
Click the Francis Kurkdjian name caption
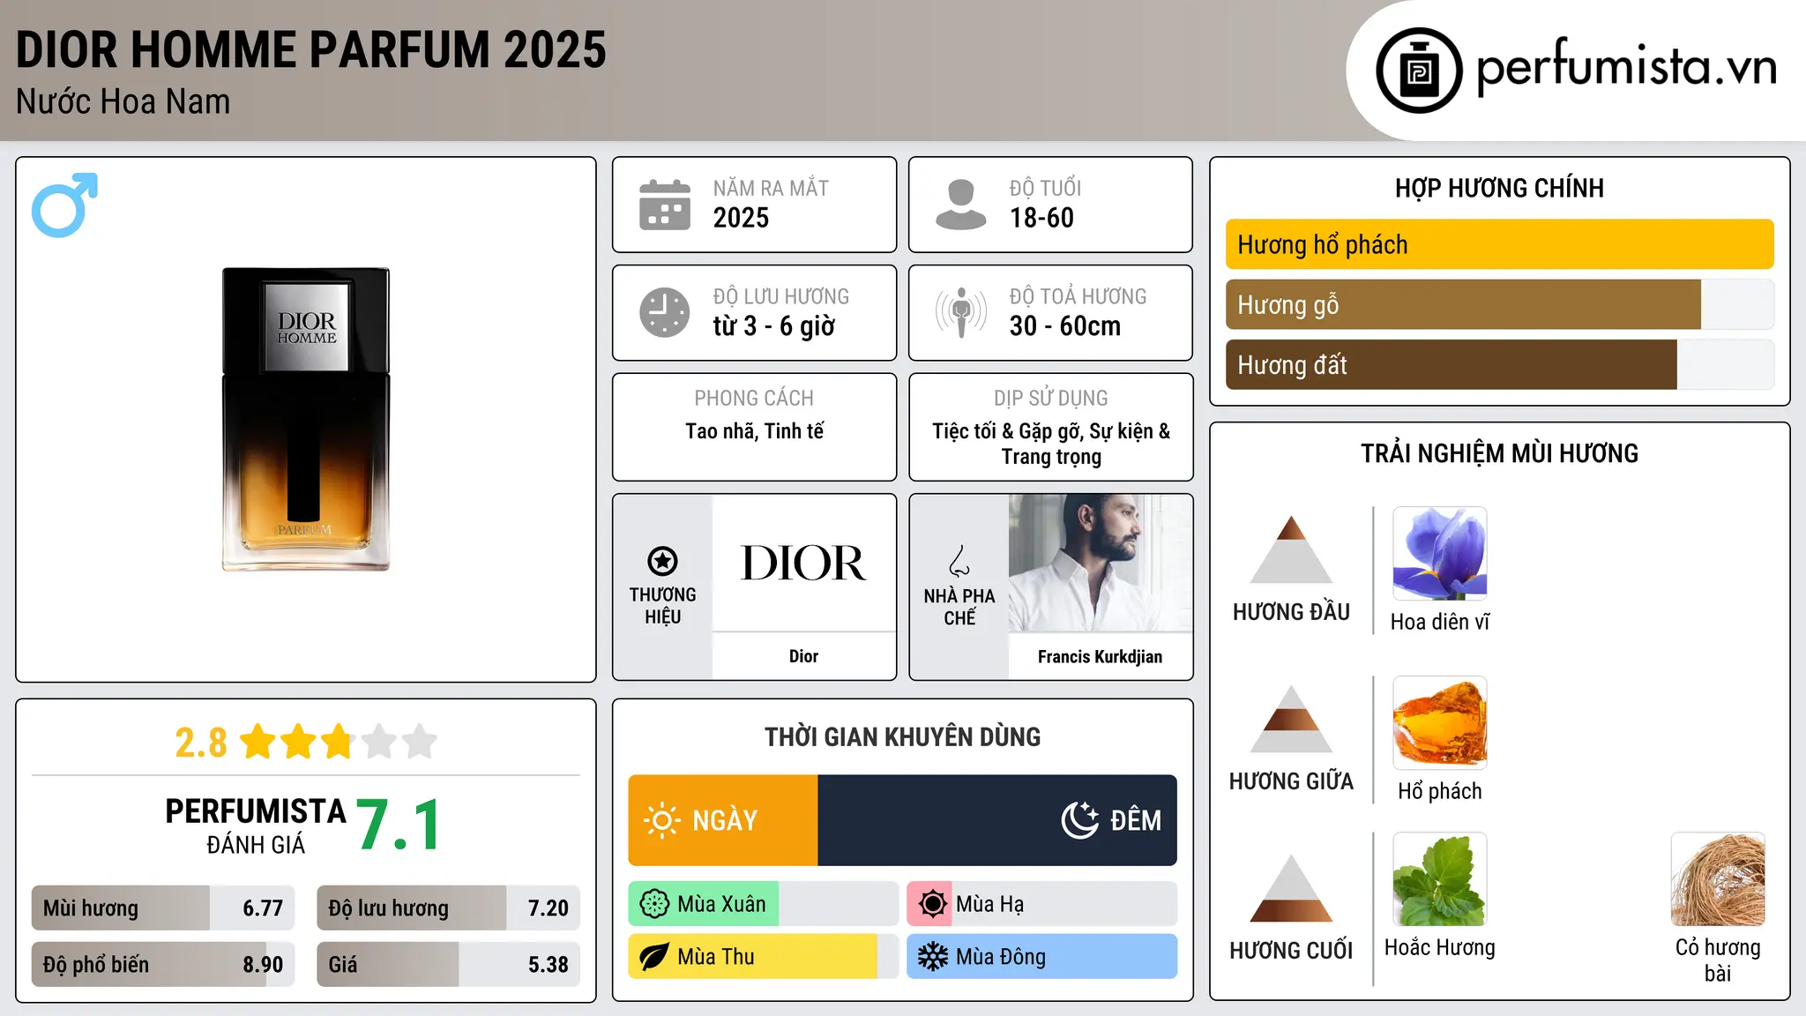[1100, 657]
